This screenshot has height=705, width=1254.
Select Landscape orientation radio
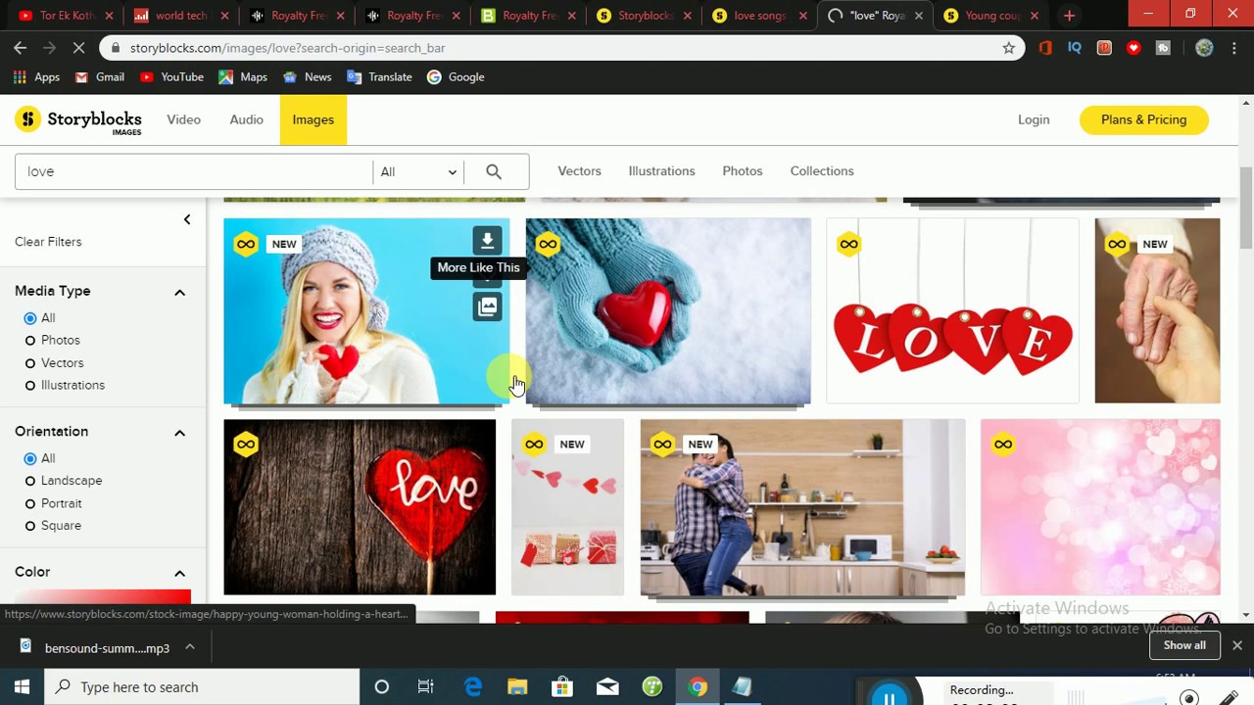[30, 481]
